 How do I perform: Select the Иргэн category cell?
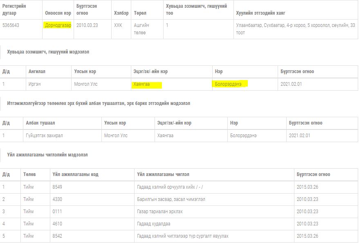tap(34, 84)
